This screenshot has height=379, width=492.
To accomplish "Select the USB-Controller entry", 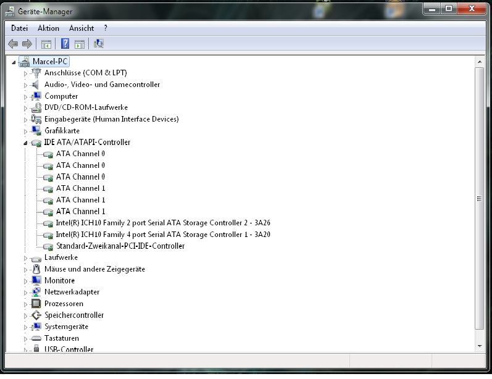I will [69, 349].
